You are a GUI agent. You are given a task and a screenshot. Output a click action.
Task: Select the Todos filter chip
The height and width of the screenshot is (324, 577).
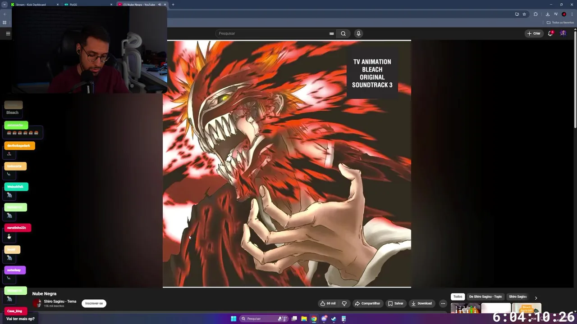458,297
